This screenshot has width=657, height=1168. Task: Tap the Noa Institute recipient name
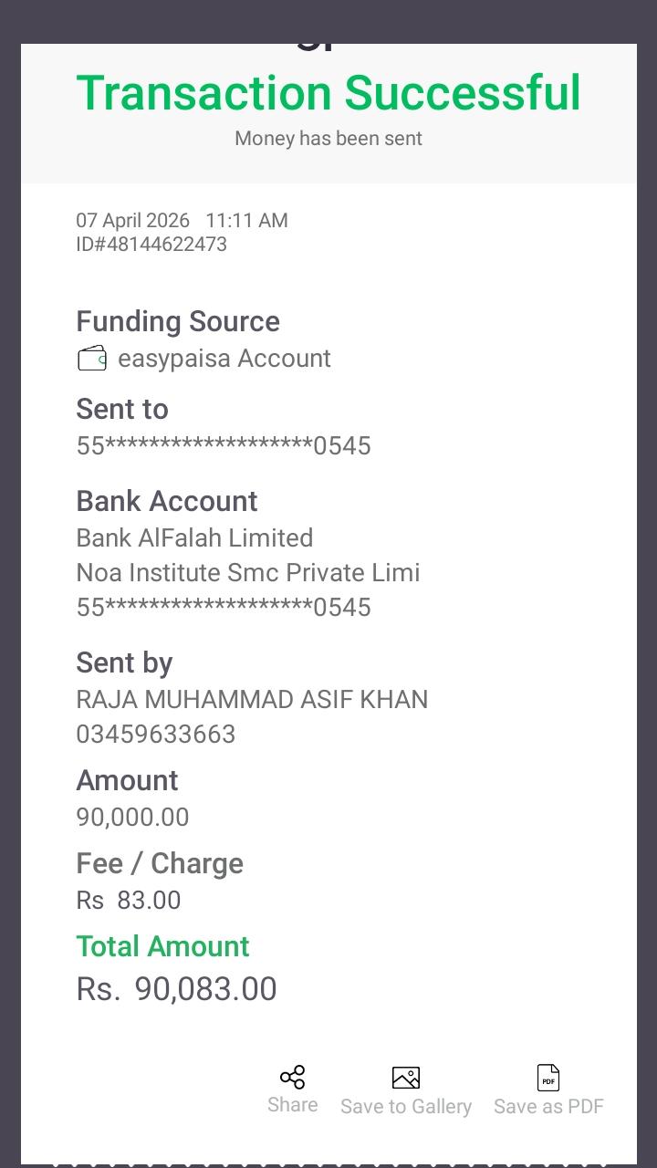pyautogui.click(x=248, y=573)
